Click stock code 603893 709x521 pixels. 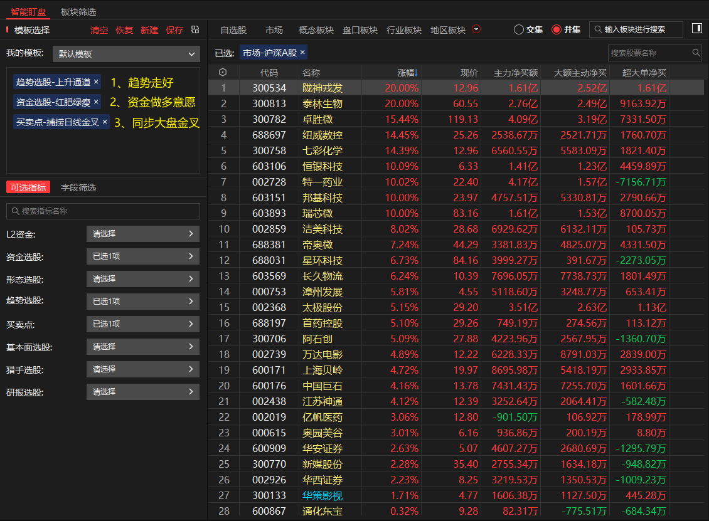click(x=269, y=213)
